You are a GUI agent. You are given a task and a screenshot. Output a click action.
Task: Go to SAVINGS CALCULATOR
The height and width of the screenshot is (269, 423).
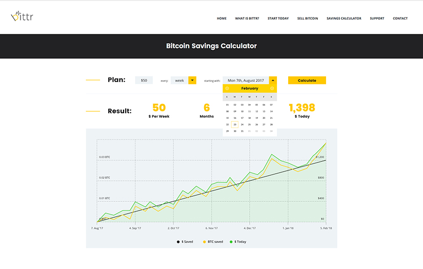click(x=344, y=18)
